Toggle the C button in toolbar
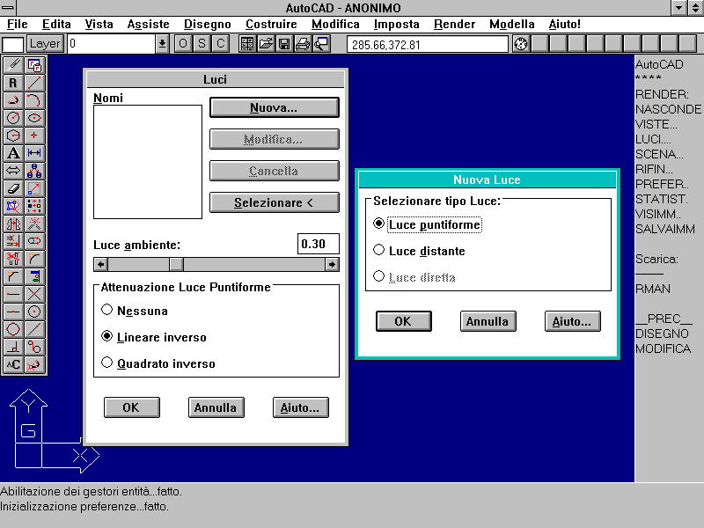 click(x=221, y=44)
